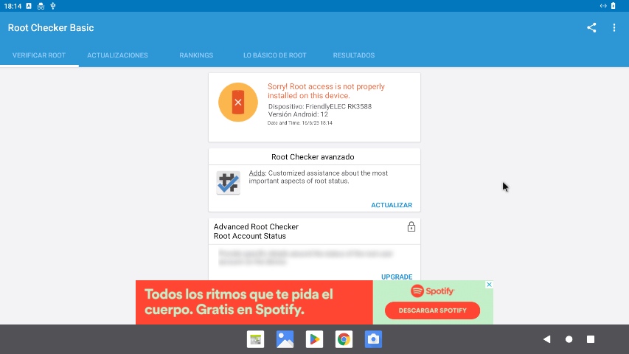Image resolution: width=629 pixels, height=354 pixels.
Task: Click the 18:14 clock in status bar
Action: point(13,6)
